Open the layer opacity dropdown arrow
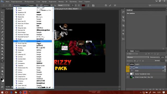The image size is (167, 94). pyautogui.click(x=166, y=57)
